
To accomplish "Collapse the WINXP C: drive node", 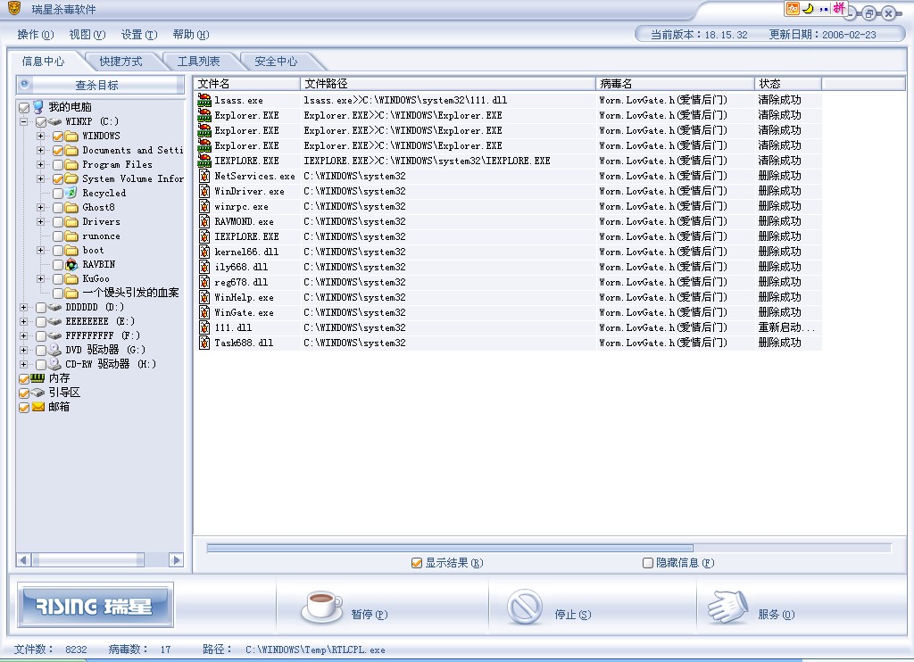I will coord(24,122).
